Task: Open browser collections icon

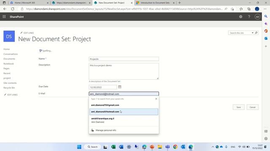Action: click(249, 9)
